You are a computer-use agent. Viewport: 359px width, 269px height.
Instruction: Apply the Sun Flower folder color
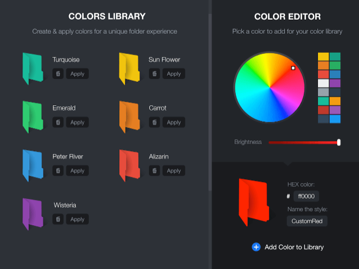[174, 74]
